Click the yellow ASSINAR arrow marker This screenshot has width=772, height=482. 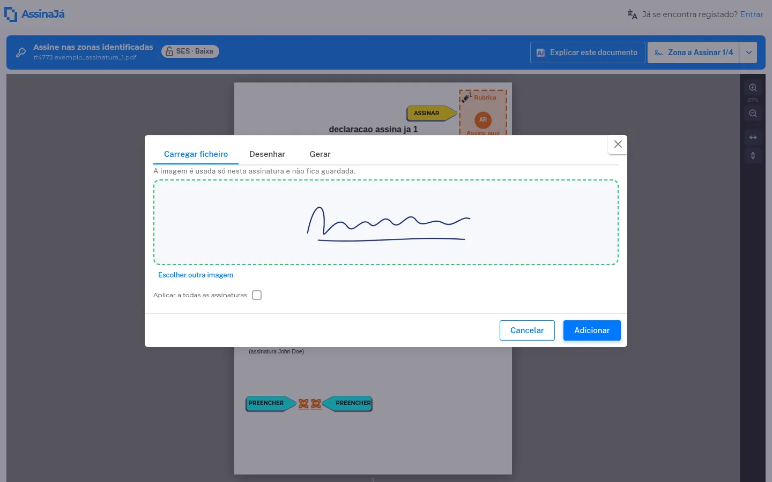[x=432, y=113]
